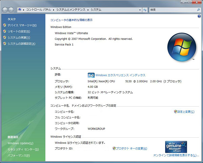
Task: Click Windows はライセンス認証されています text
Action: [80, 143]
